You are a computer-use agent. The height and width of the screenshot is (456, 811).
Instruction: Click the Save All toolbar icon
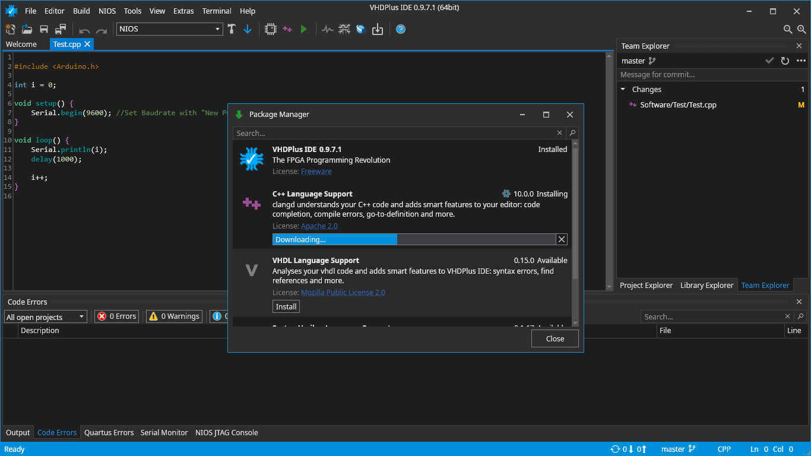coord(61,28)
